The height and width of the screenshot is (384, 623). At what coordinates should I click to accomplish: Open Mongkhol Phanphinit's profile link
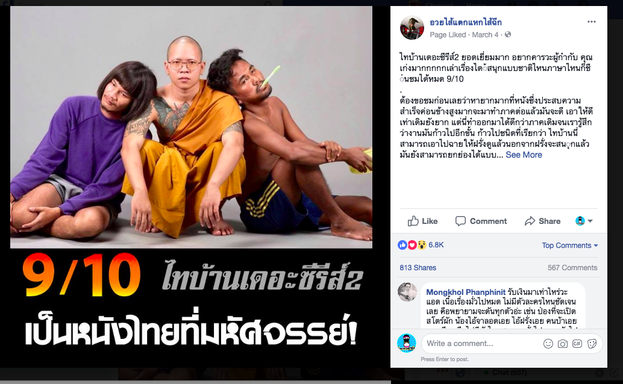tap(466, 293)
